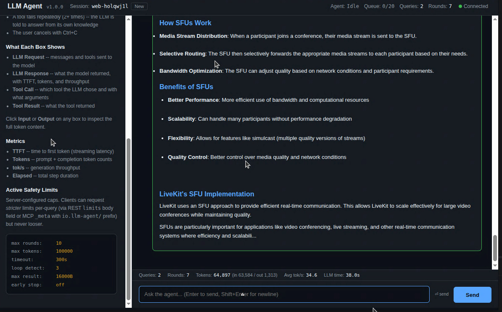Click the green Connected status dot
This screenshot has height=312, width=502.
coord(460,6)
